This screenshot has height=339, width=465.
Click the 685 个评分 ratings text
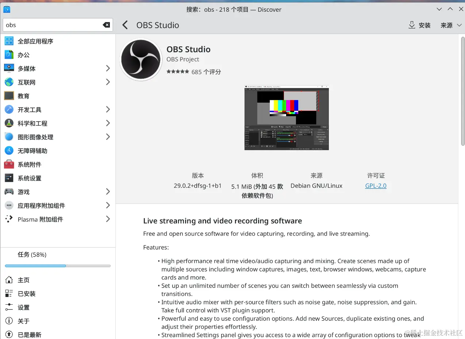pyautogui.click(x=206, y=72)
